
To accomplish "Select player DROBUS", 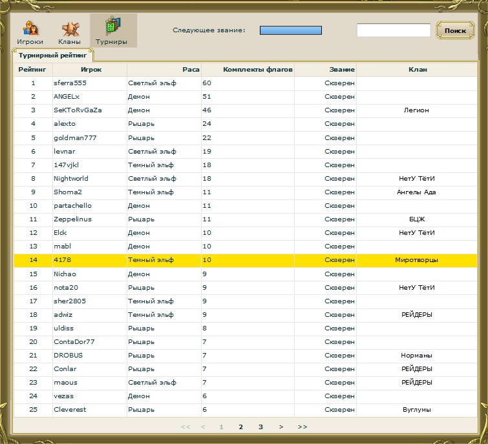I will coord(68,356).
